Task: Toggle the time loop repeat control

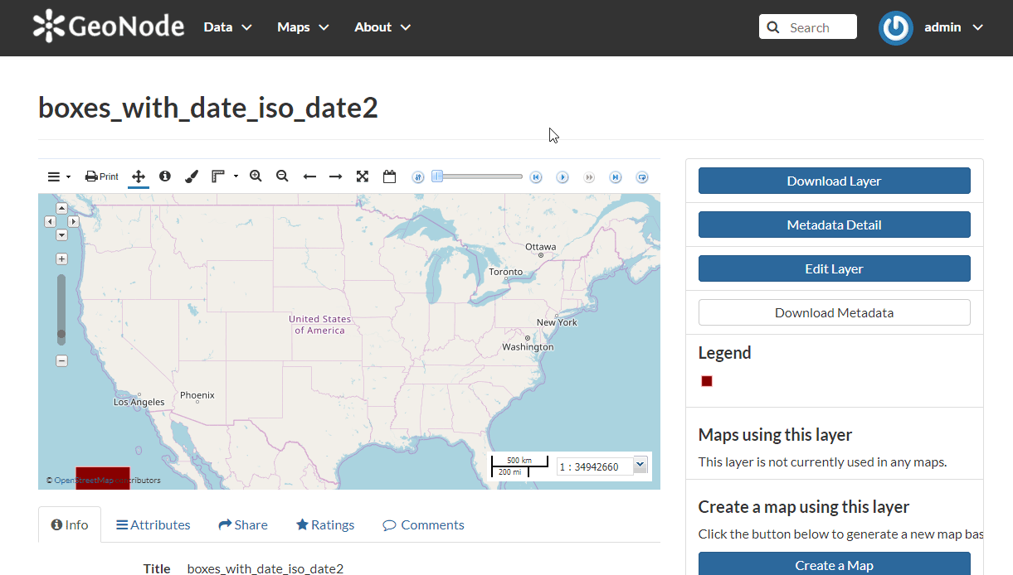Action: (x=642, y=176)
